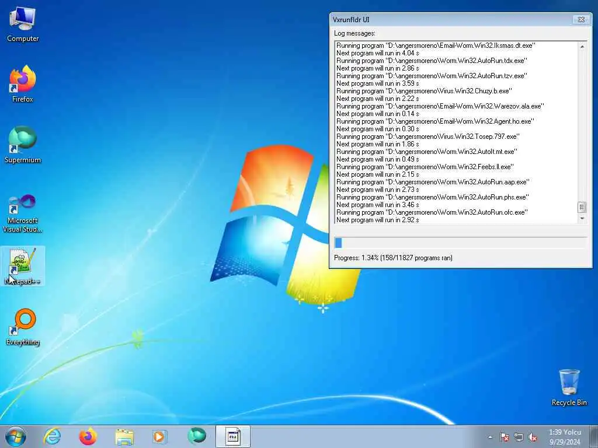Image resolution: width=598 pixels, height=448 pixels.
Task: Click the 'Log messages:' label
Action: (354, 33)
